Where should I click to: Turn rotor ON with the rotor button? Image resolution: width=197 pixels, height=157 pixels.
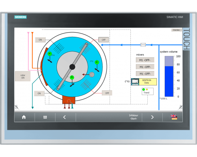[23, 76]
